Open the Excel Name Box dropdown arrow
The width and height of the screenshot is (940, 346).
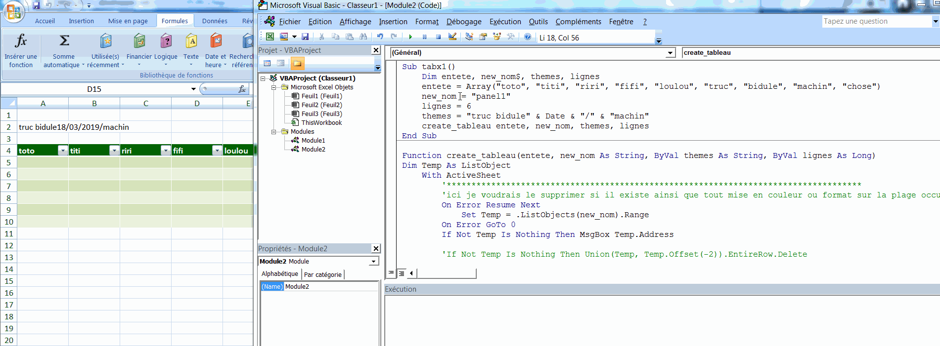193,89
